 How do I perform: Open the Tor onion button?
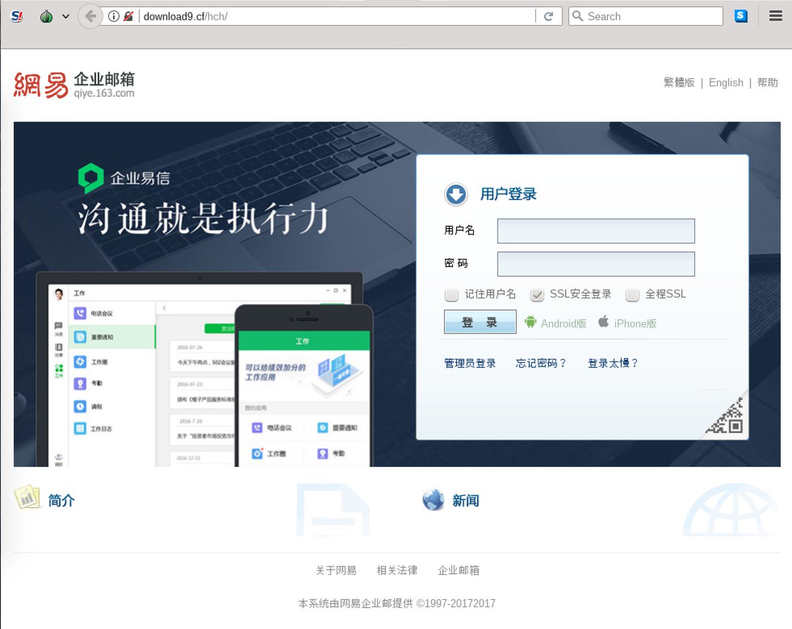click(x=46, y=16)
